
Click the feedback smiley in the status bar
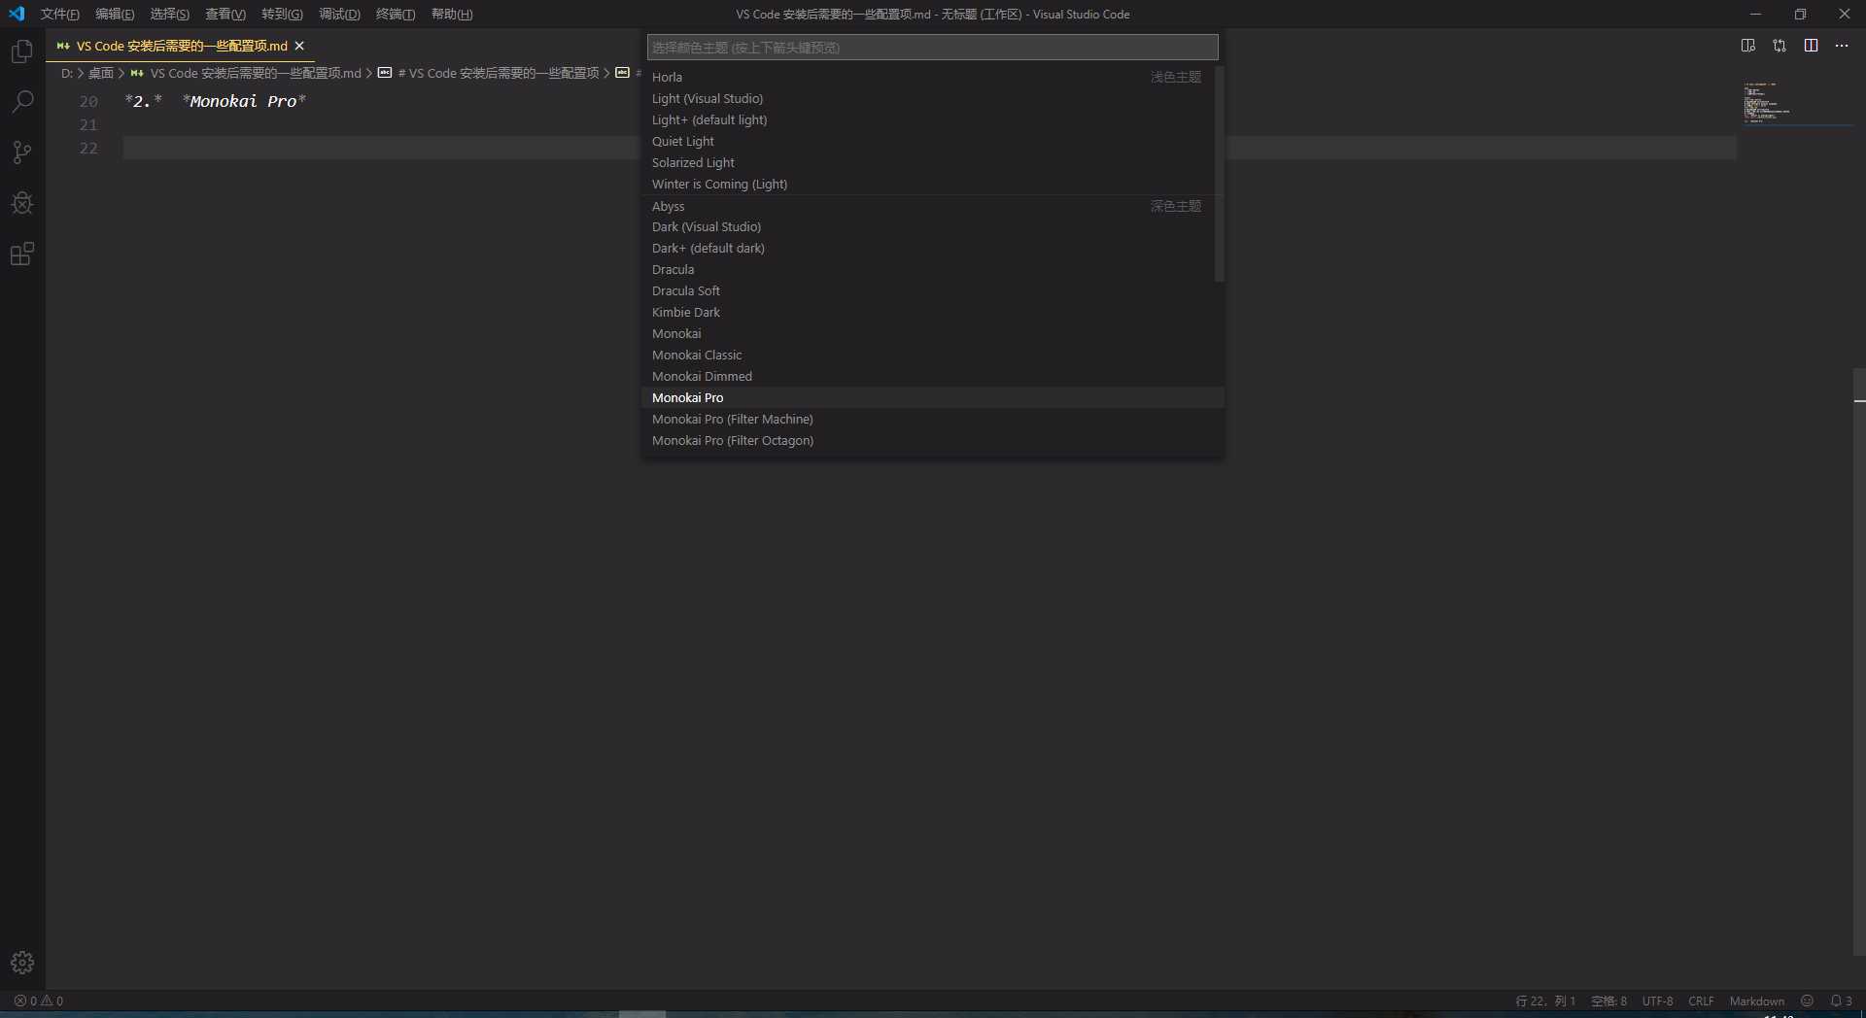[x=1807, y=1001]
